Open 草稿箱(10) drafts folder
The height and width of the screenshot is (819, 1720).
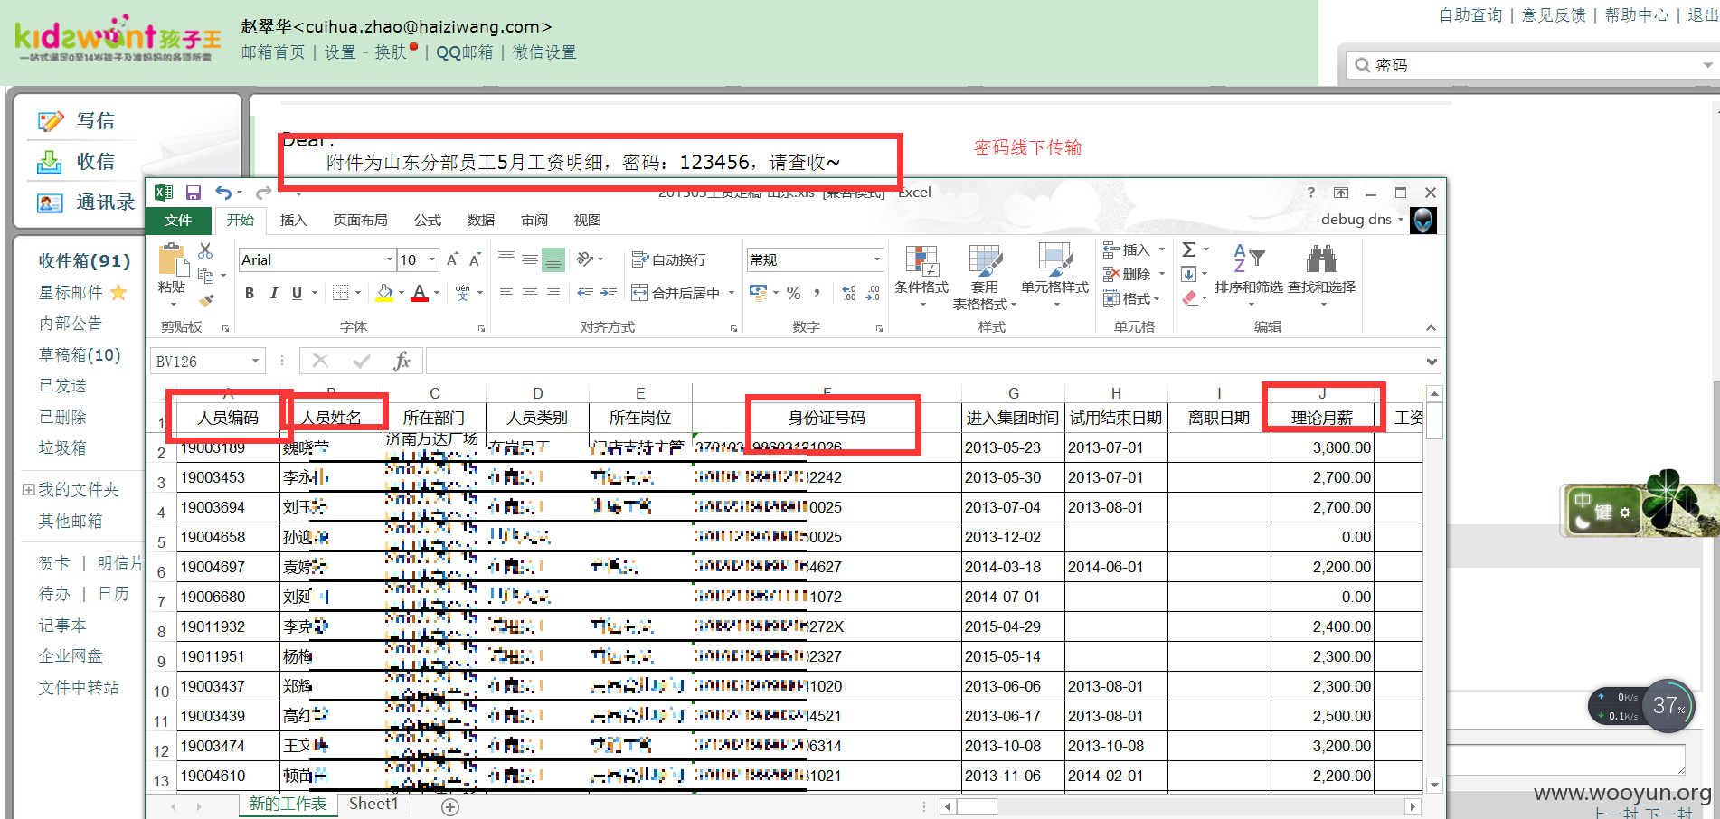[x=80, y=354]
